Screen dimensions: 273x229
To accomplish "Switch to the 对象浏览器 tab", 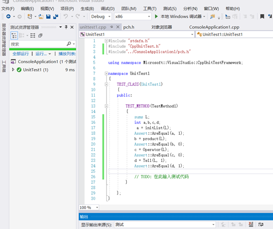I will [x=162, y=27].
